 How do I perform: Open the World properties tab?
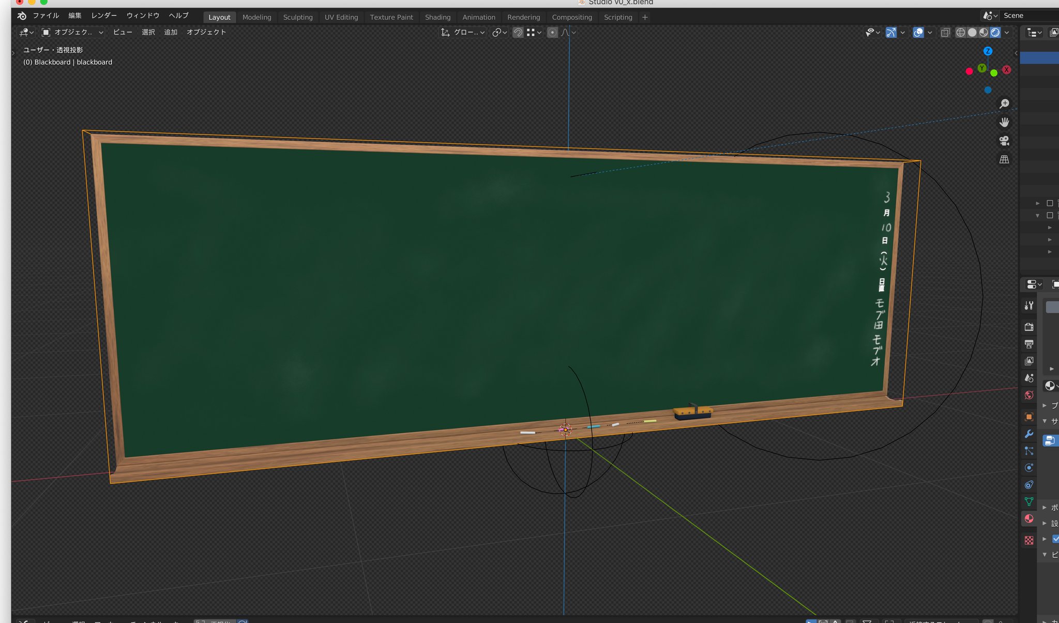pos(1029,395)
